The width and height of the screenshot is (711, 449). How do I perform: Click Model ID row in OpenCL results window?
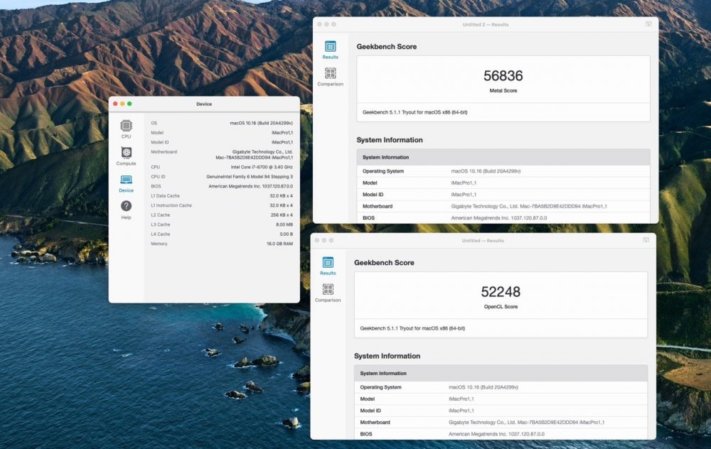[x=501, y=411]
